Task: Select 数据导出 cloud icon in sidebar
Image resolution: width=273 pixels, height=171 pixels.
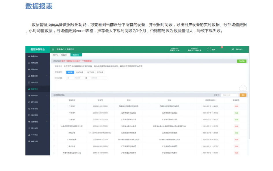Action: (x=29, y=89)
